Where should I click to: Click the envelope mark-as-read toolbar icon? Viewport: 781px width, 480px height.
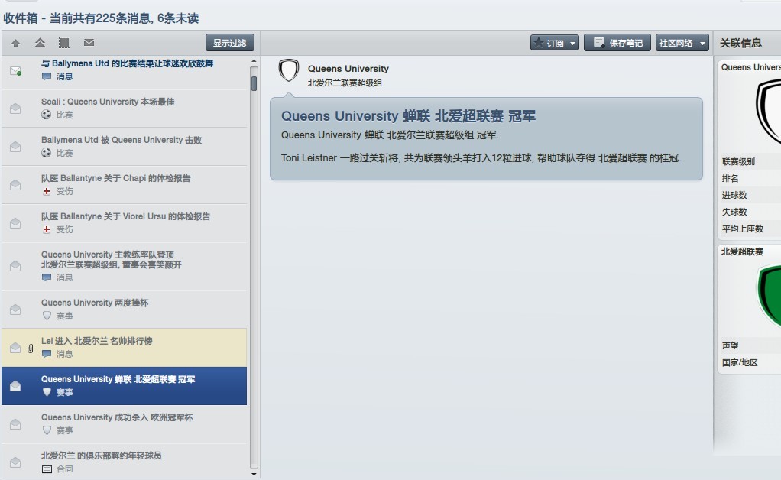[x=89, y=43]
